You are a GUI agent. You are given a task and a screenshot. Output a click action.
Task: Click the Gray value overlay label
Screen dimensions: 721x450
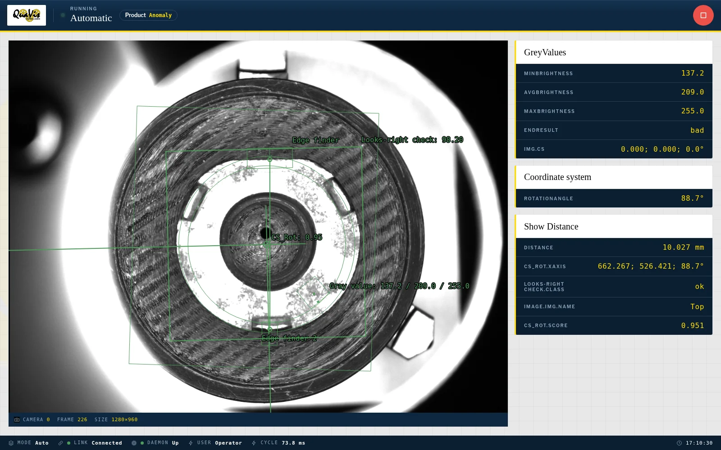pos(399,286)
